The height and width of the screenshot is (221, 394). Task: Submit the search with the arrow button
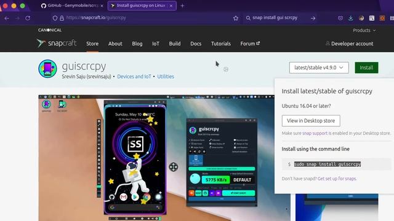tap(313, 18)
